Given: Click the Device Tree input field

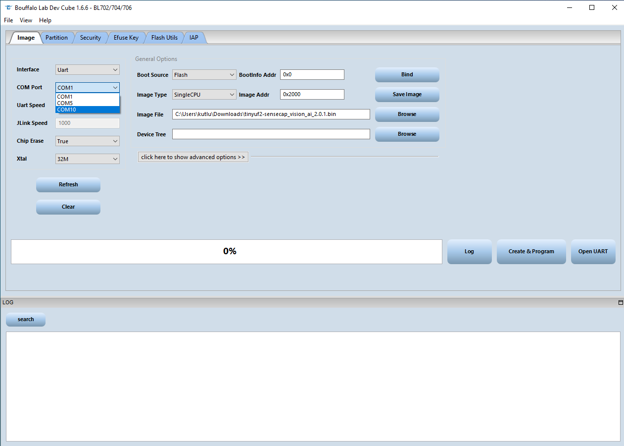Looking at the screenshot, I should [271, 134].
